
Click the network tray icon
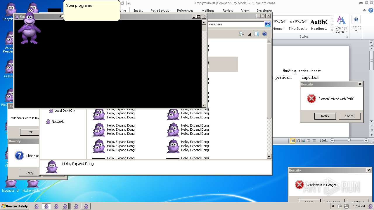click(x=346, y=206)
